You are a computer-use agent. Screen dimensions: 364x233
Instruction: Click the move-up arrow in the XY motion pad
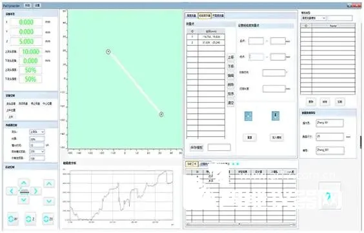24,183
